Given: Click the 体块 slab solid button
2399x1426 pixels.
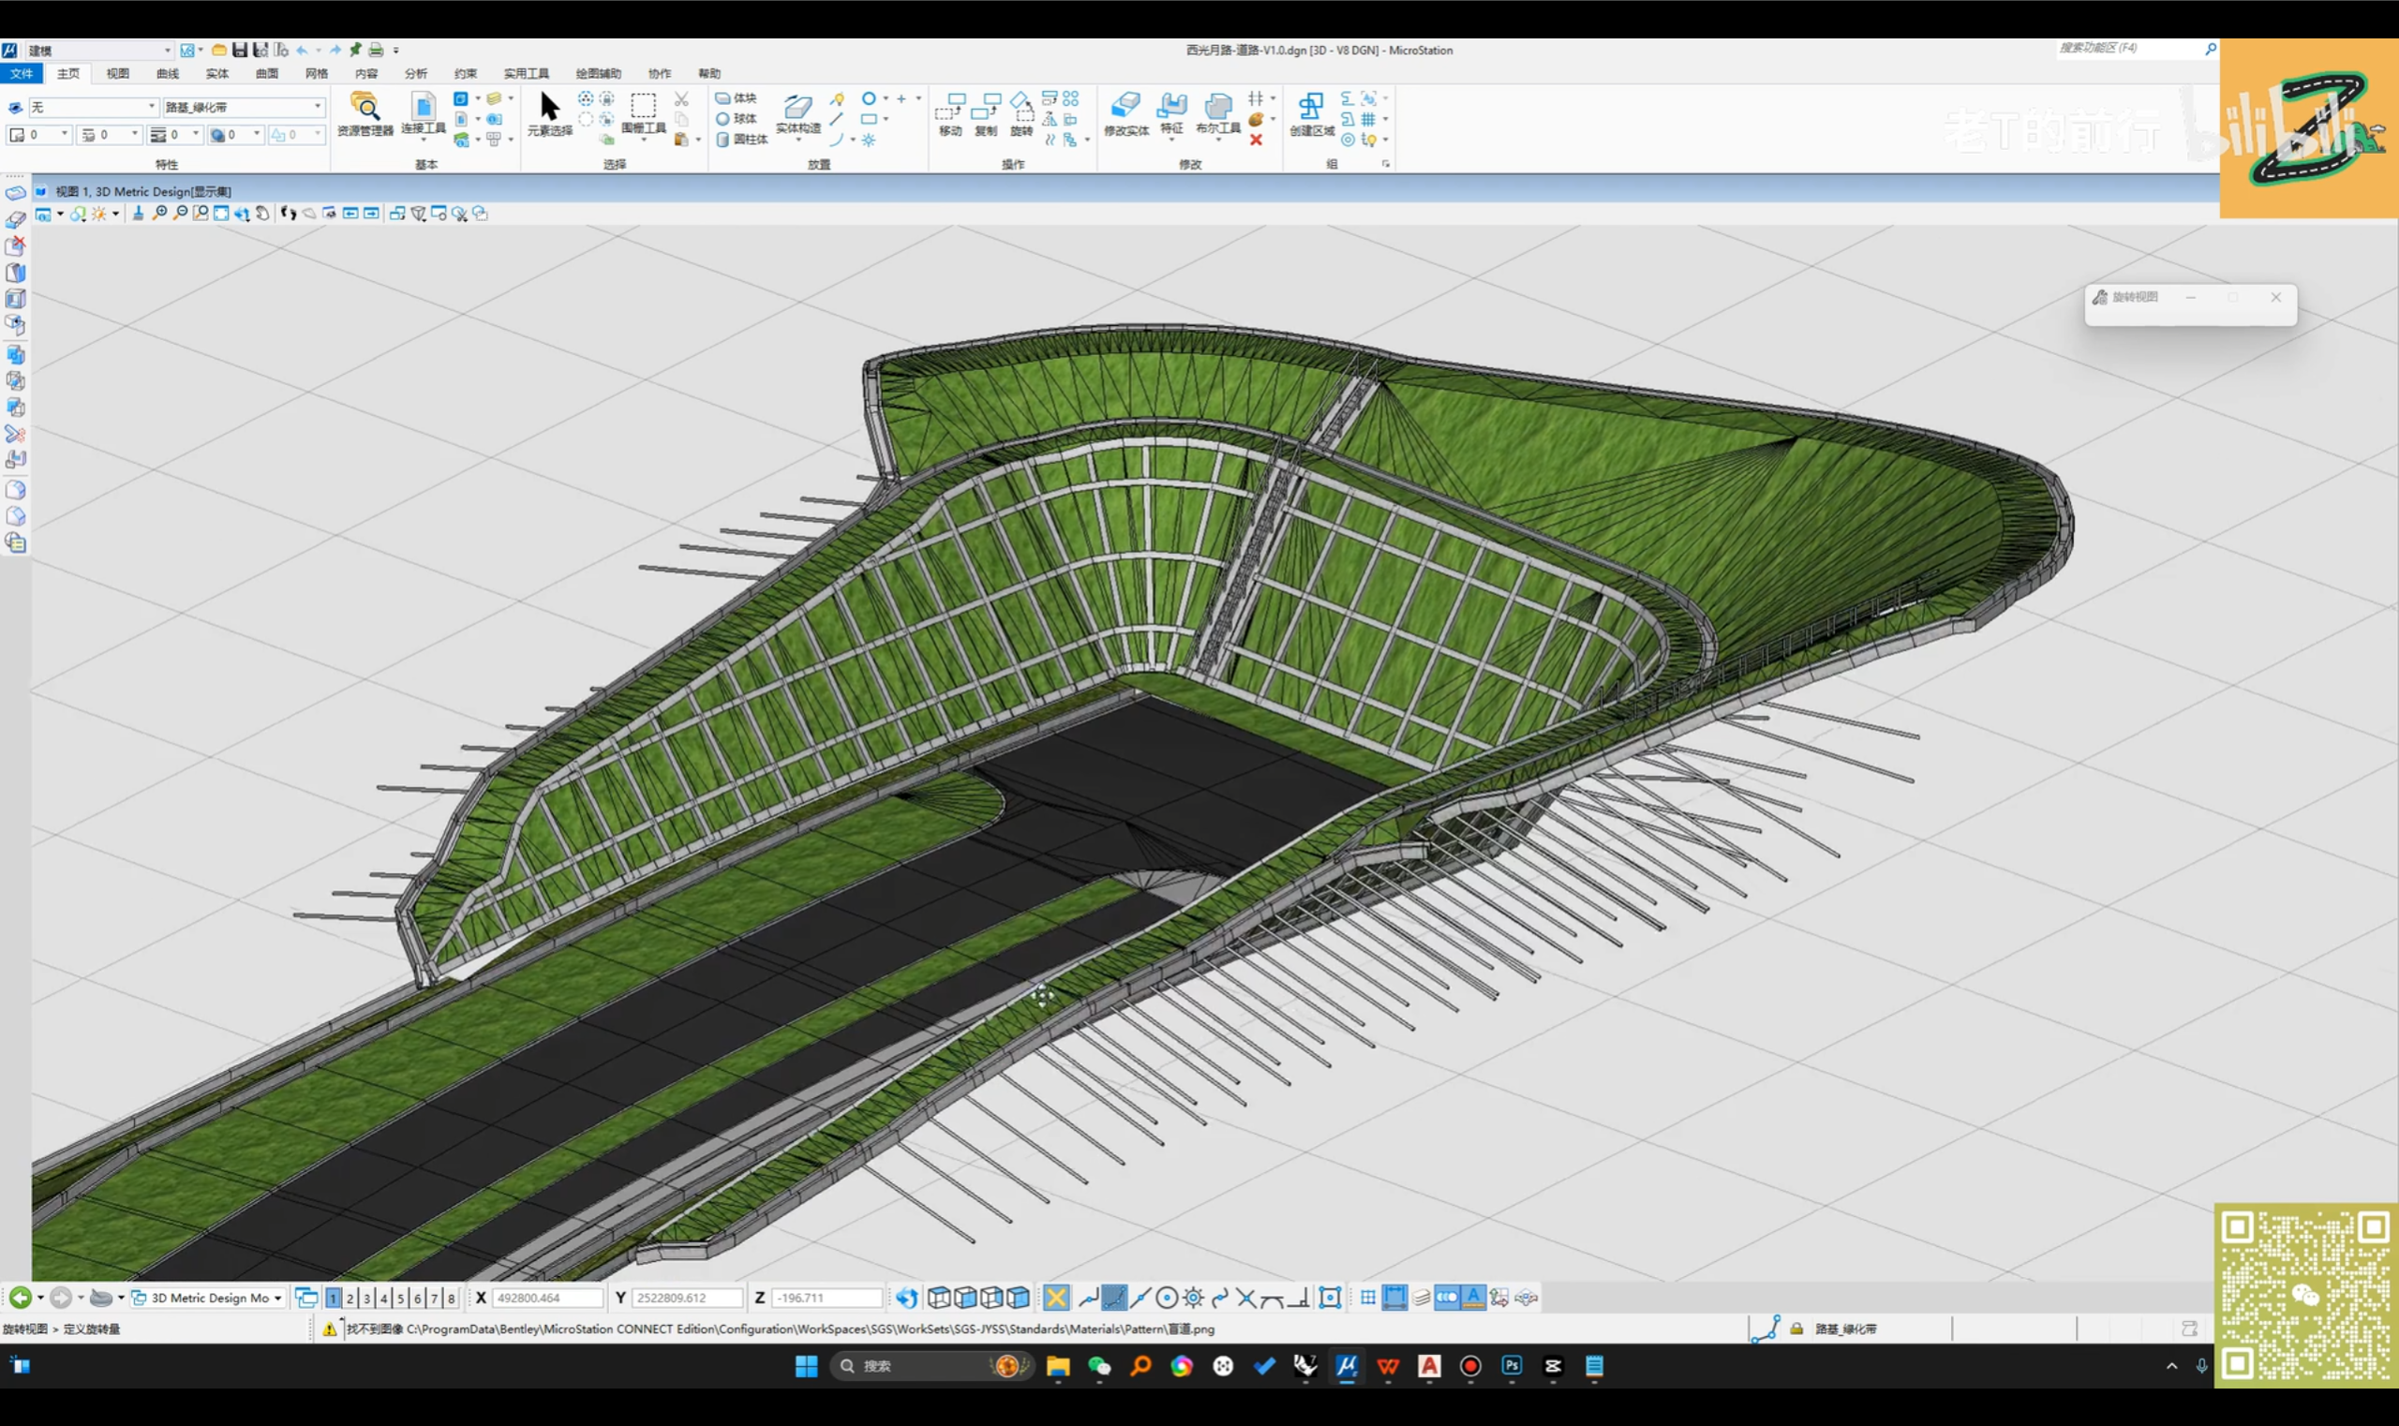Looking at the screenshot, I should point(737,98).
